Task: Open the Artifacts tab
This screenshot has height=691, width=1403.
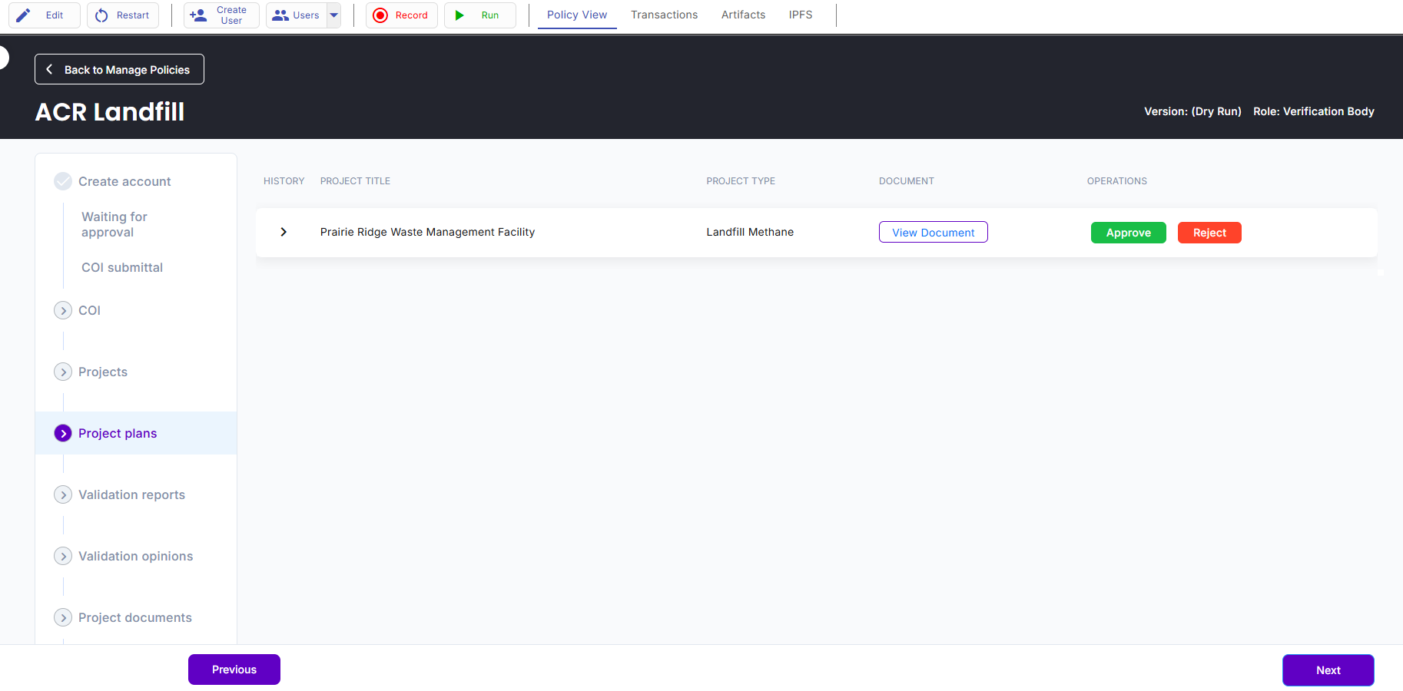Action: [x=743, y=15]
